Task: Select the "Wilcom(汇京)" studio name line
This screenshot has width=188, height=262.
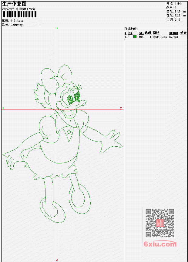Action: click(x=18, y=9)
